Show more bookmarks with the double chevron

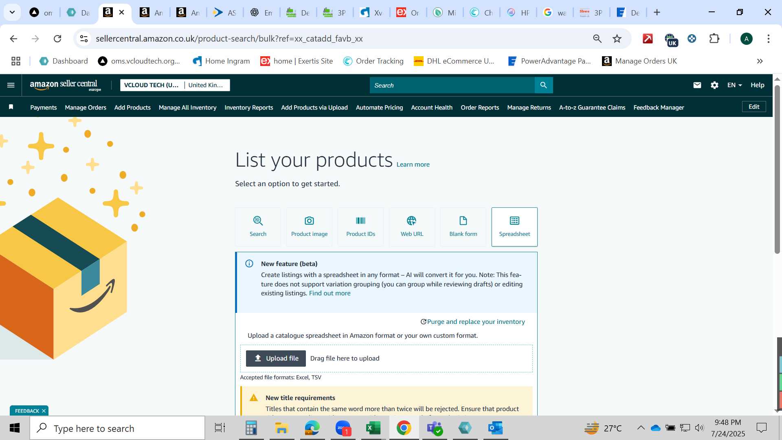(760, 61)
